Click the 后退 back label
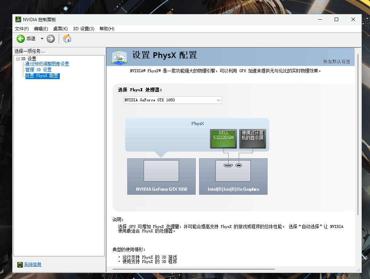Image resolution: width=370 pixels, height=279 pixels. 31,39
